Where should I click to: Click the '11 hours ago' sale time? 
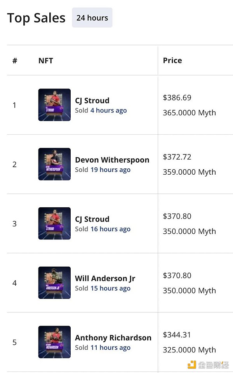pos(110,348)
